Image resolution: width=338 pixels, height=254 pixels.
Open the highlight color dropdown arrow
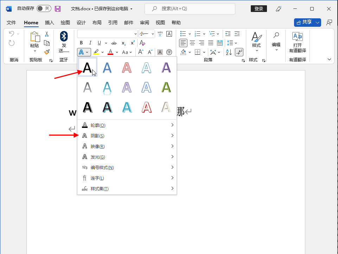point(102,52)
